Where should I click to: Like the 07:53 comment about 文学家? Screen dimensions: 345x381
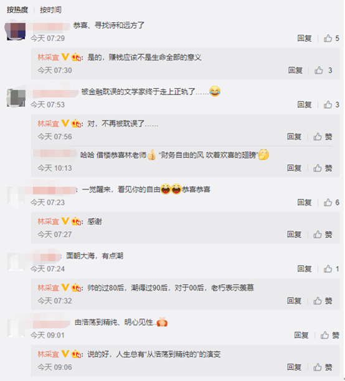pyautogui.click(x=331, y=104)
